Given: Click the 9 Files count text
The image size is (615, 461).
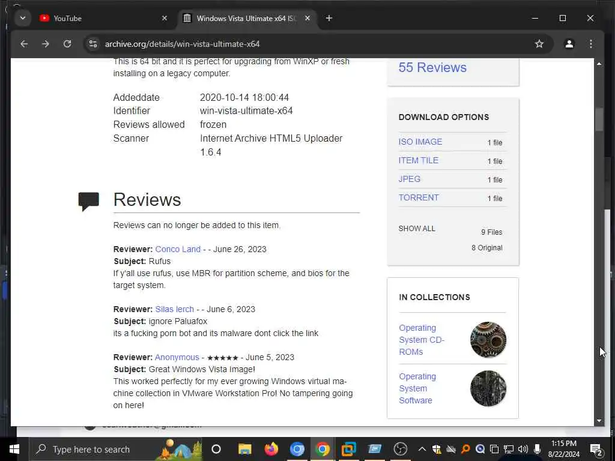Looking at the screenshot, I should pos(491,232).
